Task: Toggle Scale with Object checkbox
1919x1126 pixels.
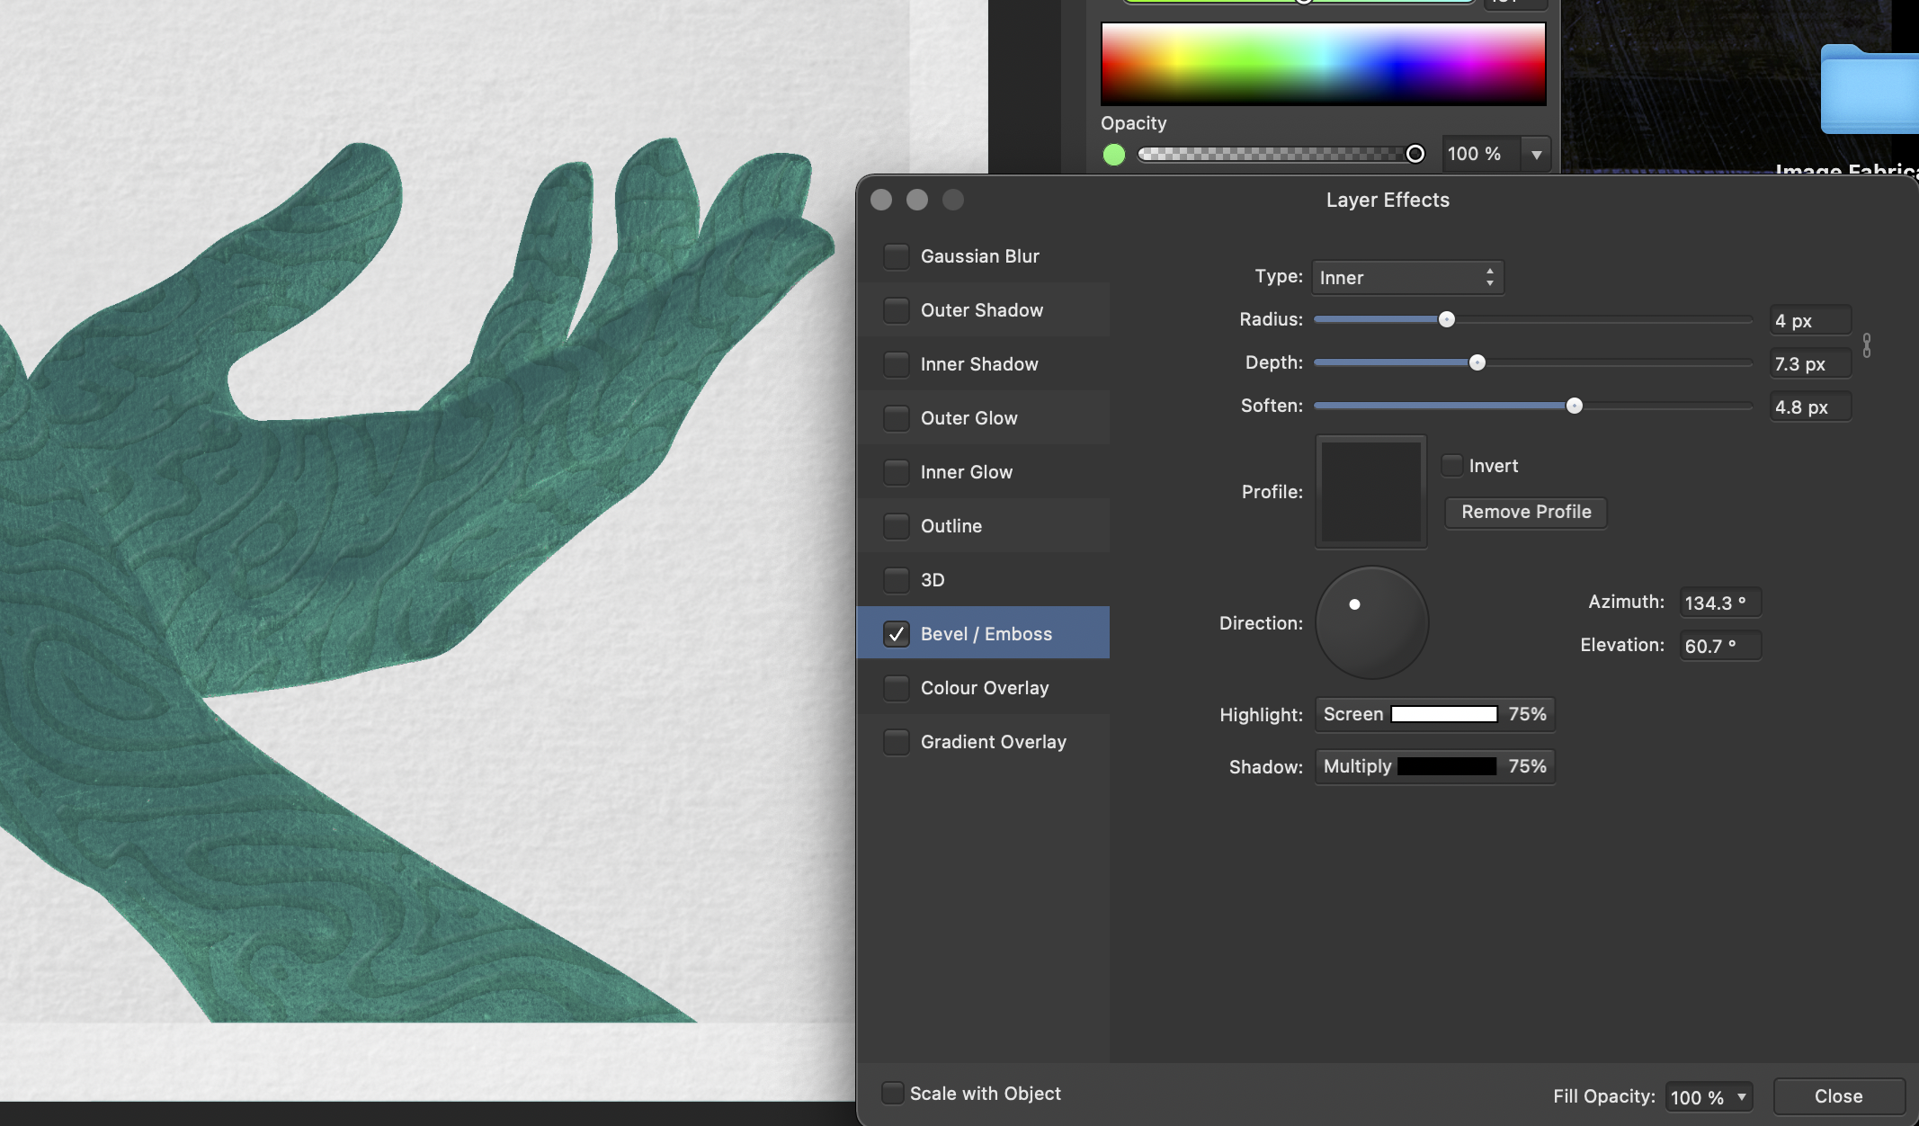Action: pyautogui.click(x=892, y=1094)
